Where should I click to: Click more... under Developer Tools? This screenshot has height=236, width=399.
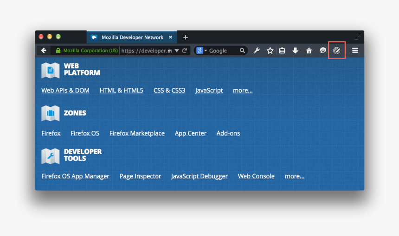(x=295, y=176)
